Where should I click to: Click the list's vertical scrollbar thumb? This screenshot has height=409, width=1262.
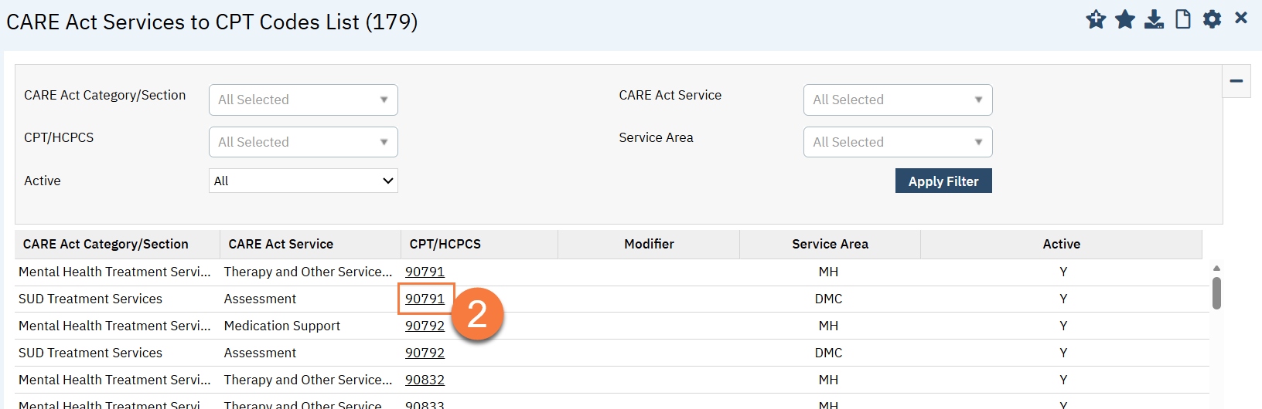tap(1216, 293)
